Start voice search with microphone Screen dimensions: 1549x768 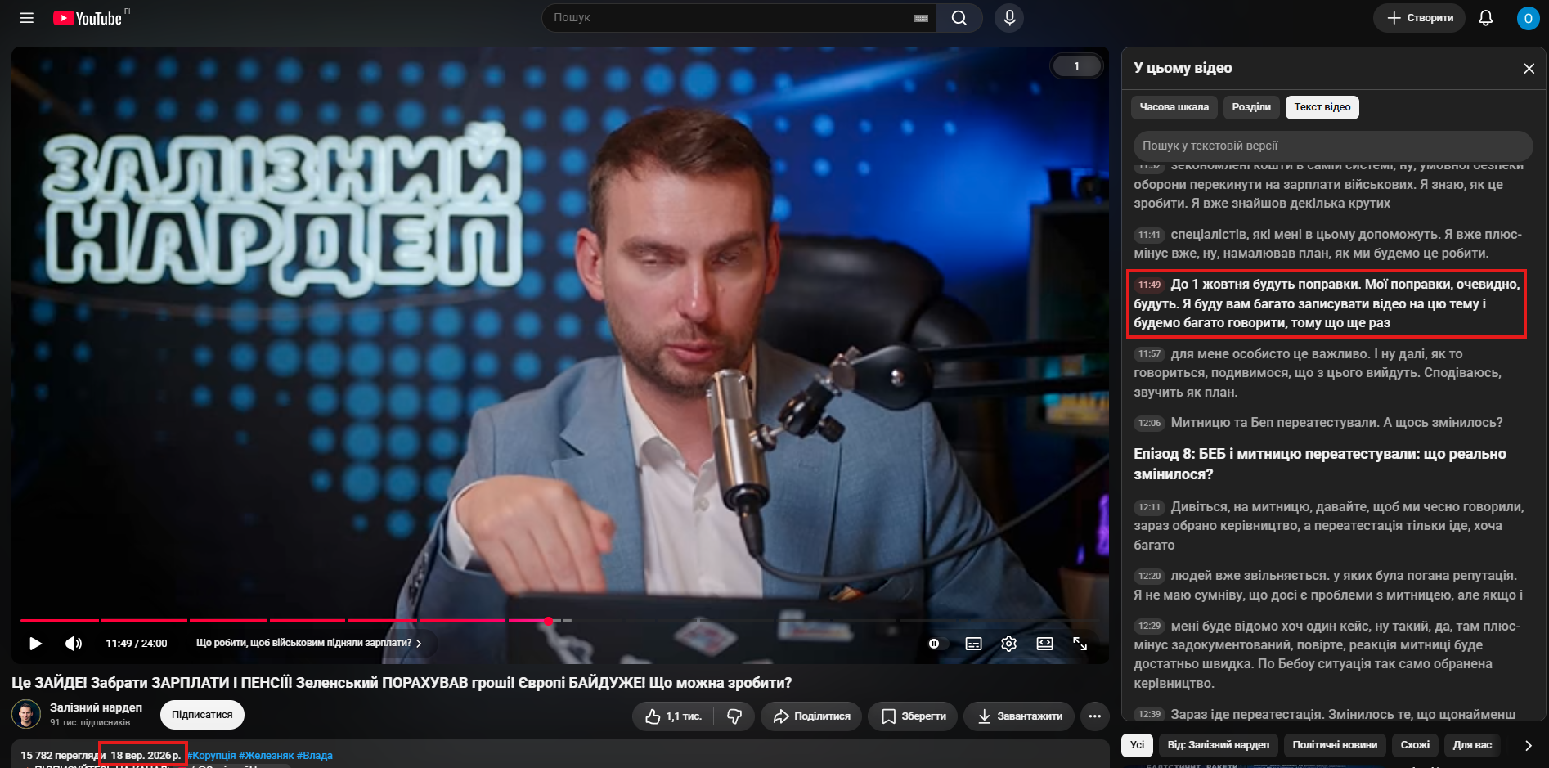pyautogui.click(x=1009, y=18)
